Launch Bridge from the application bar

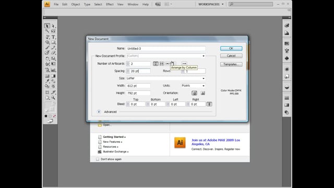(x=158, y=4)
